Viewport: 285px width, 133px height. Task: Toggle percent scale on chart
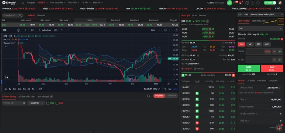(x=165, y=89)
